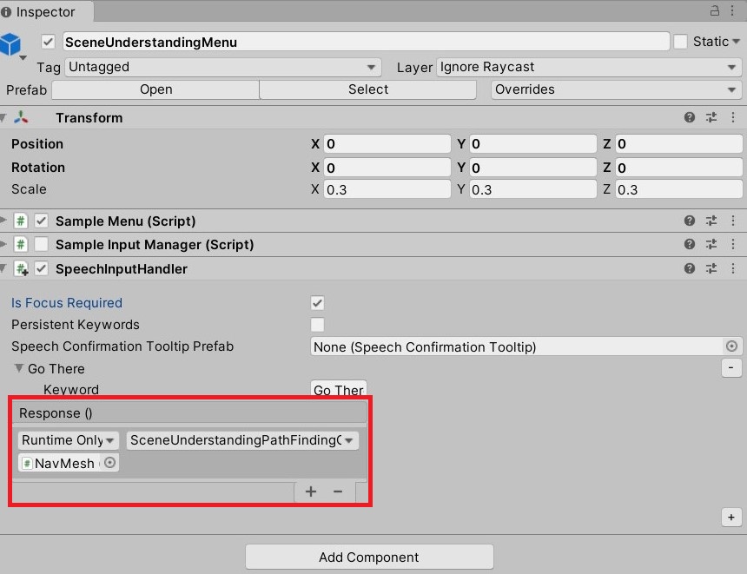Viewport: 747px width, 574px height.
Task: Open Sample Menu script help reference
Action: click(690, 221)
